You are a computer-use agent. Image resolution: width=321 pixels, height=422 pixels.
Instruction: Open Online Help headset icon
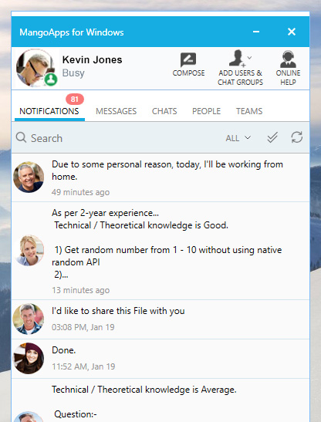[288, 59]
